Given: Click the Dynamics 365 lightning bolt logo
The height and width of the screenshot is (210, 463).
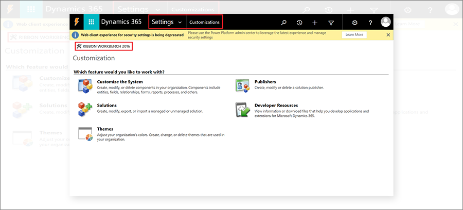Looking at the screenshot, I should (77, 22).
